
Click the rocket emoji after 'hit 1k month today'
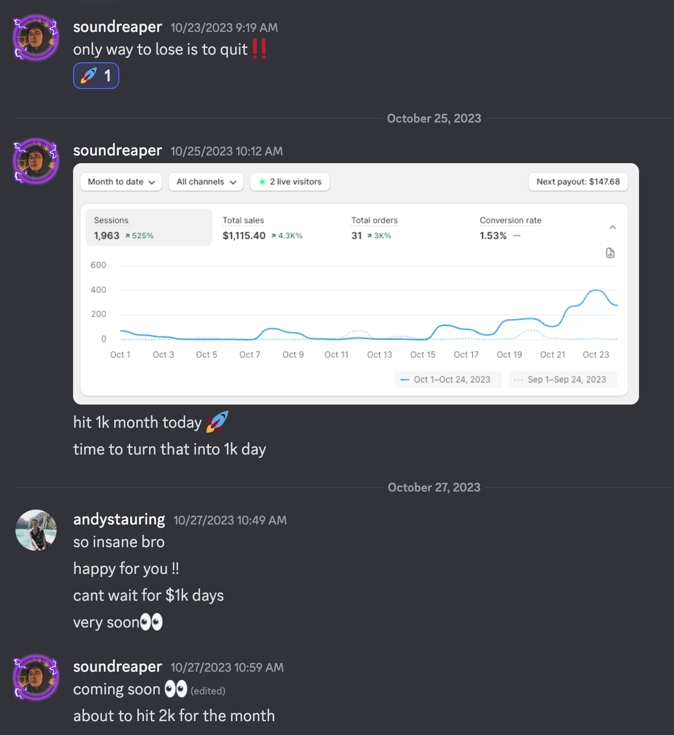click(217, 422)
